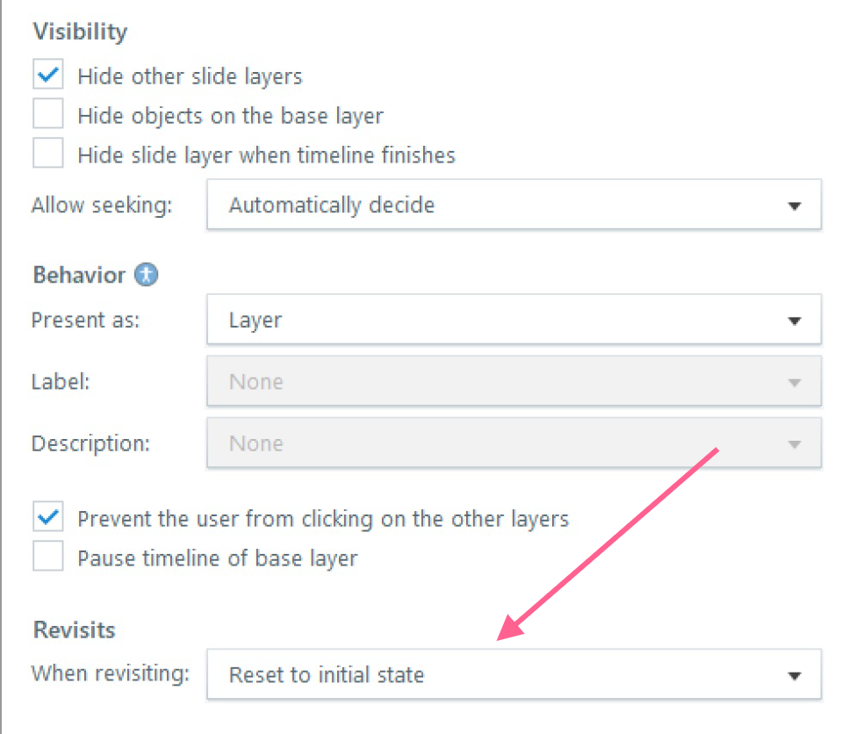Uncheck Hide other slide layers

[47, 76]
